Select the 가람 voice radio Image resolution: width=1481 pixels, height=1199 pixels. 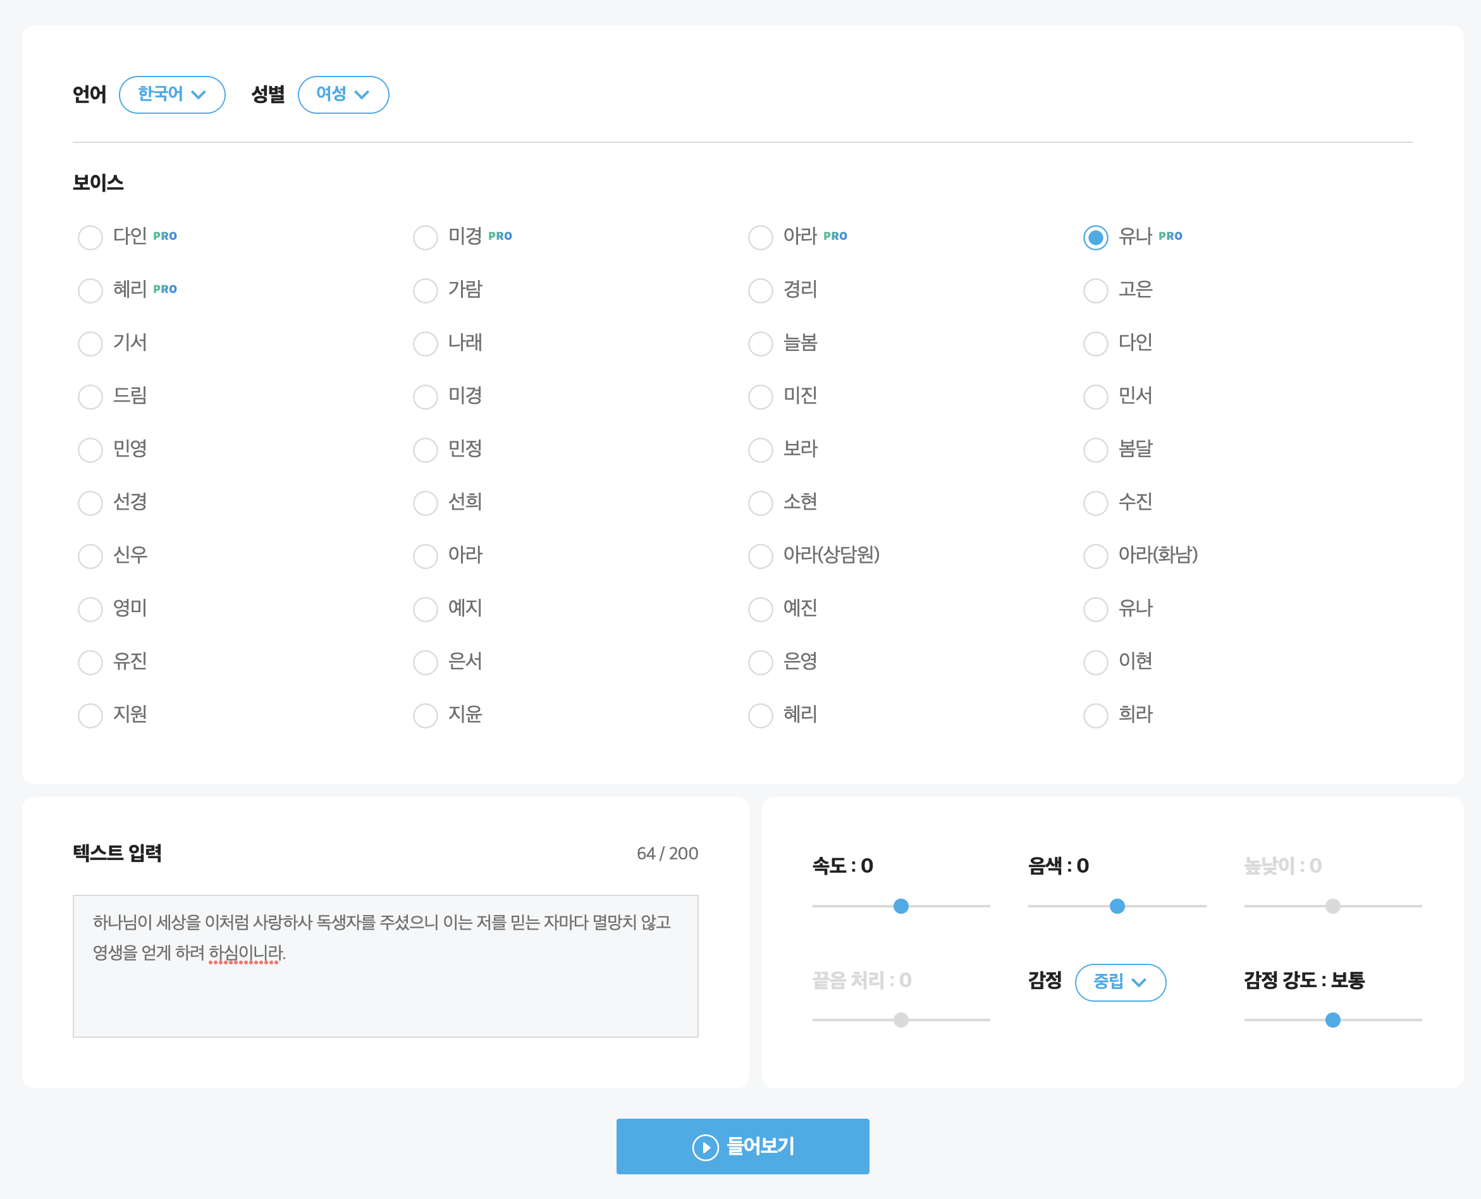[426, 291]
